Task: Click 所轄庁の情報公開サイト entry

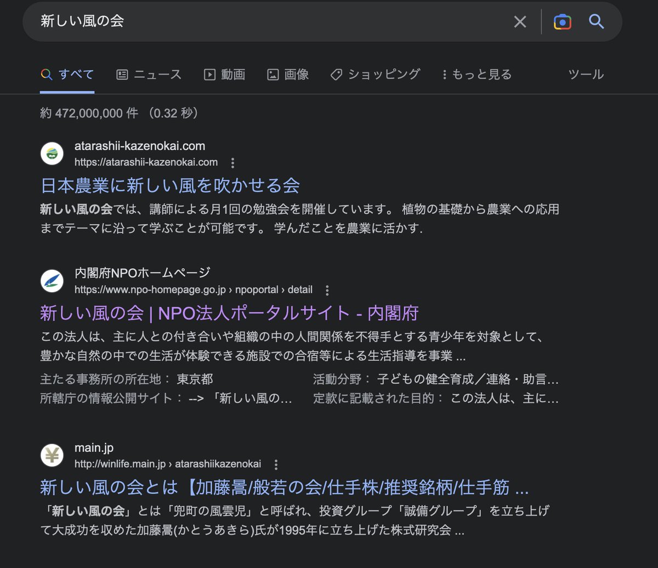Action: point(166,399)
